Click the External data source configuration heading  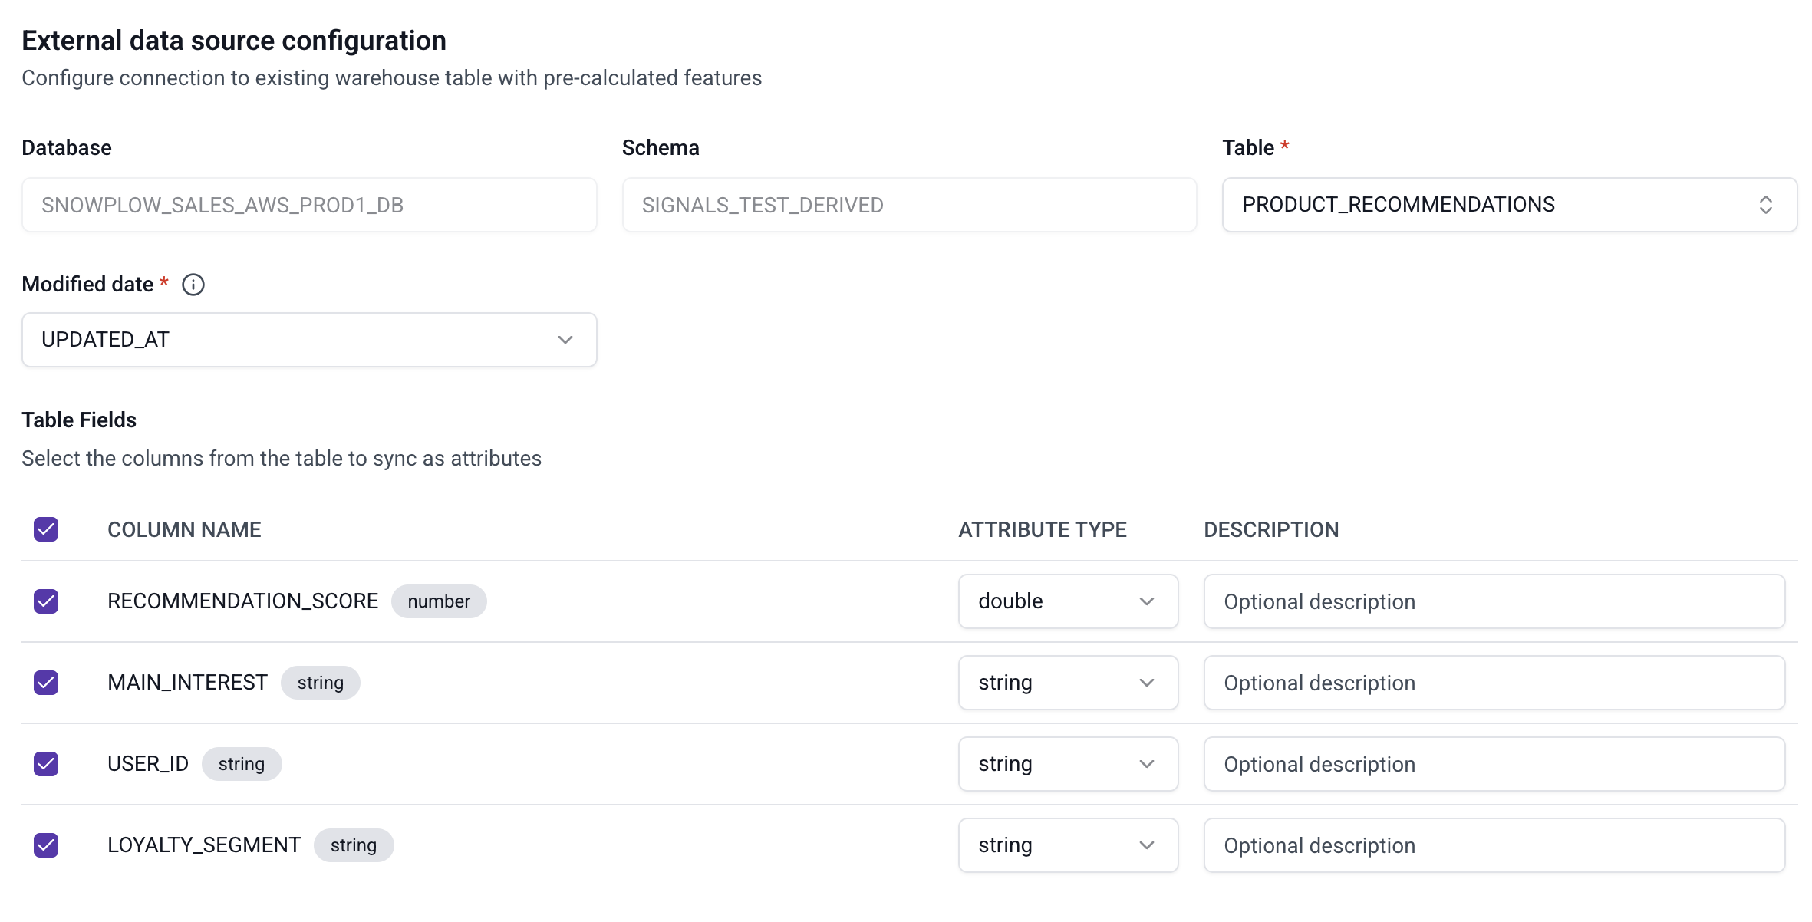point(234,41)
